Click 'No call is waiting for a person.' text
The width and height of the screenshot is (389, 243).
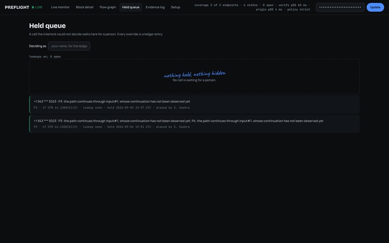click(x=194, y=80)
